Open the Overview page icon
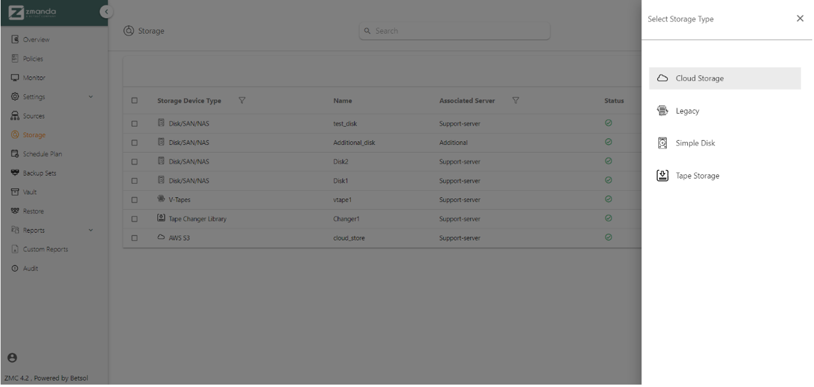The image size is (814, 387). (x=14, y=40)
